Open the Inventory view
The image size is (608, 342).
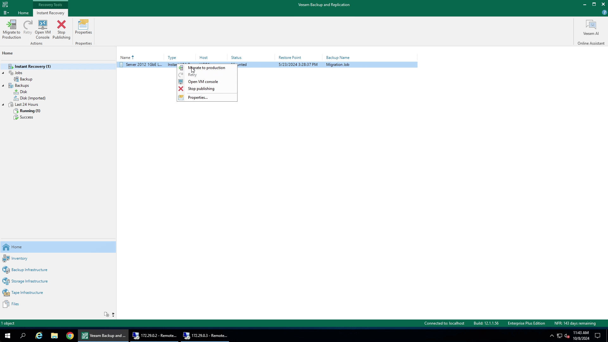click(58, 258)
